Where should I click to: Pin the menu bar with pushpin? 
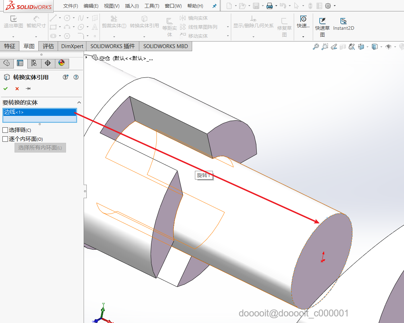pyautogui.click(x=214, y=6)
